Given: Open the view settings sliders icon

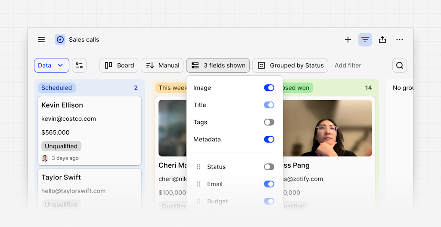Looking at the screenshot, I should click(79, 65).
